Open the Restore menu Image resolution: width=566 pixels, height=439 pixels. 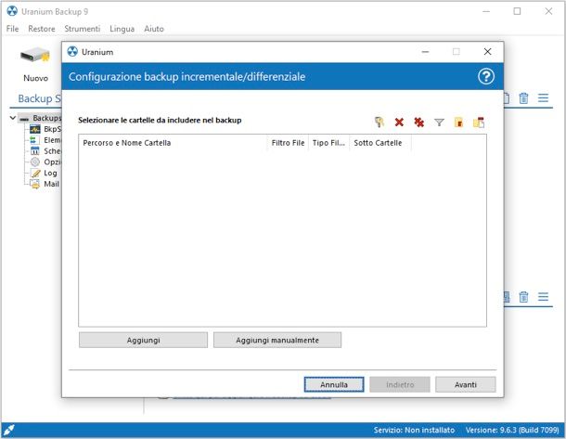42,29
